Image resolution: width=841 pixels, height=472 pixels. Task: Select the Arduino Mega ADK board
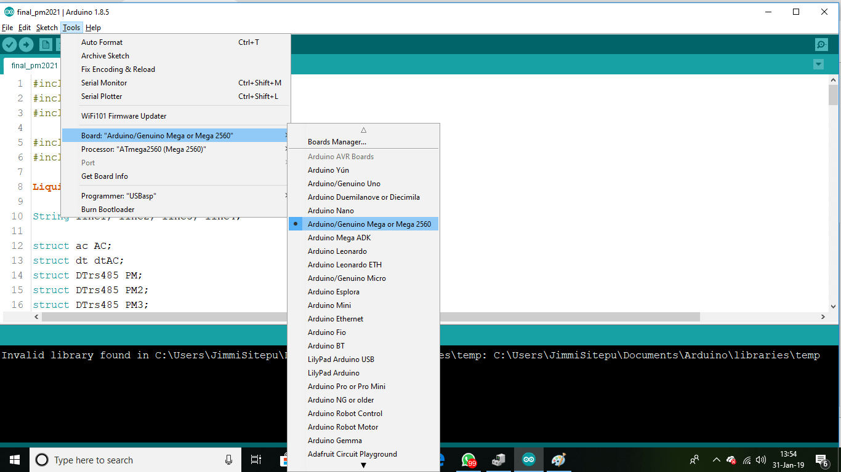pos(363,238)
